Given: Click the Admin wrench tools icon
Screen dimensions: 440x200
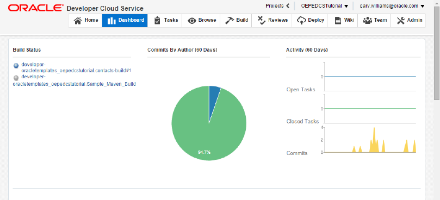Looking at the screenshot, I should (x=400, y=21).
